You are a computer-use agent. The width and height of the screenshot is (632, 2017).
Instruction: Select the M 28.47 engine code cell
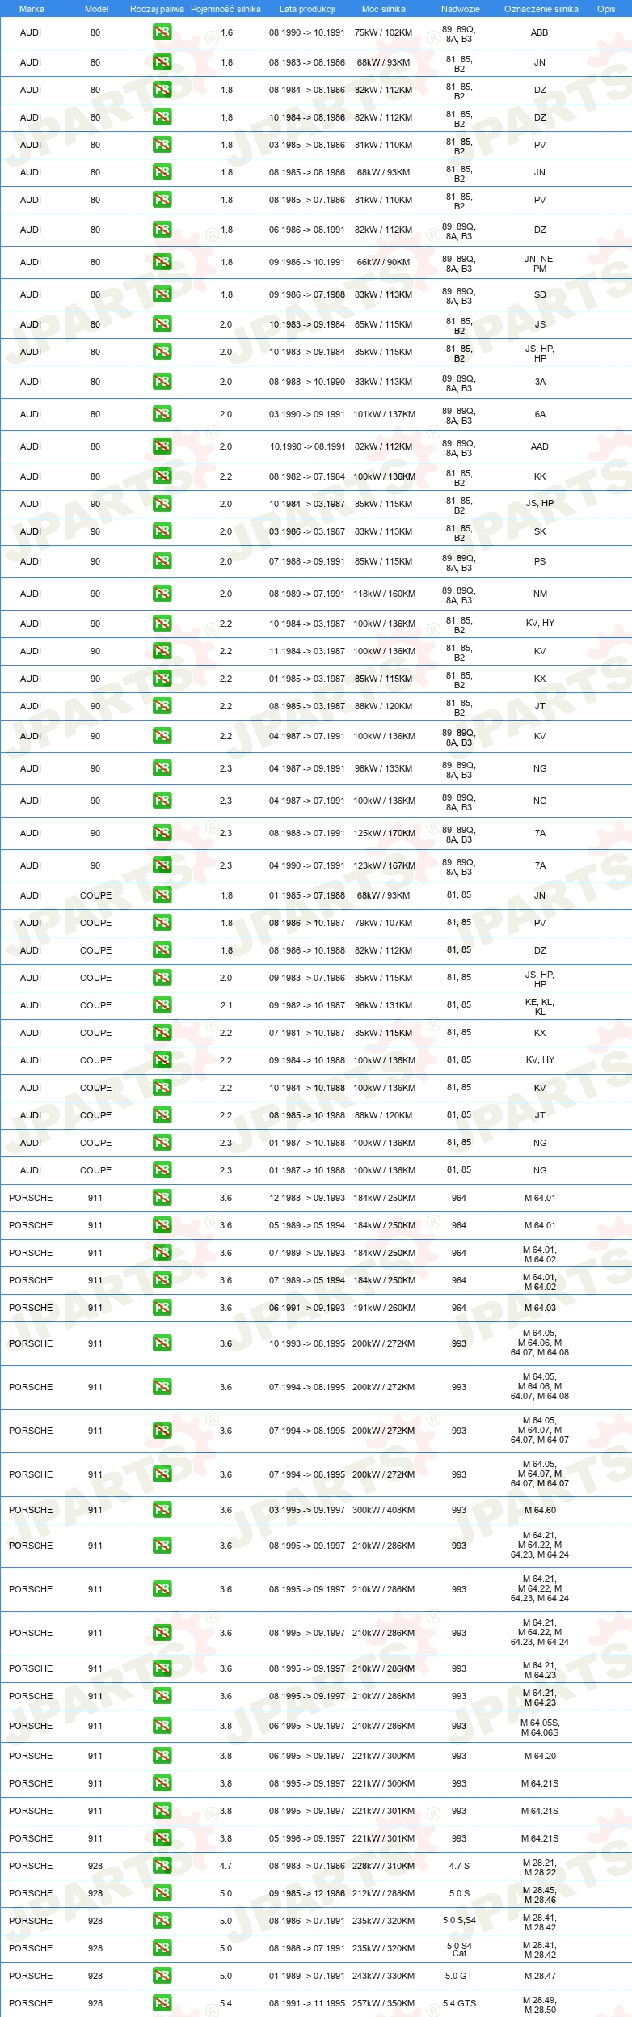[x=540, y=1976]
